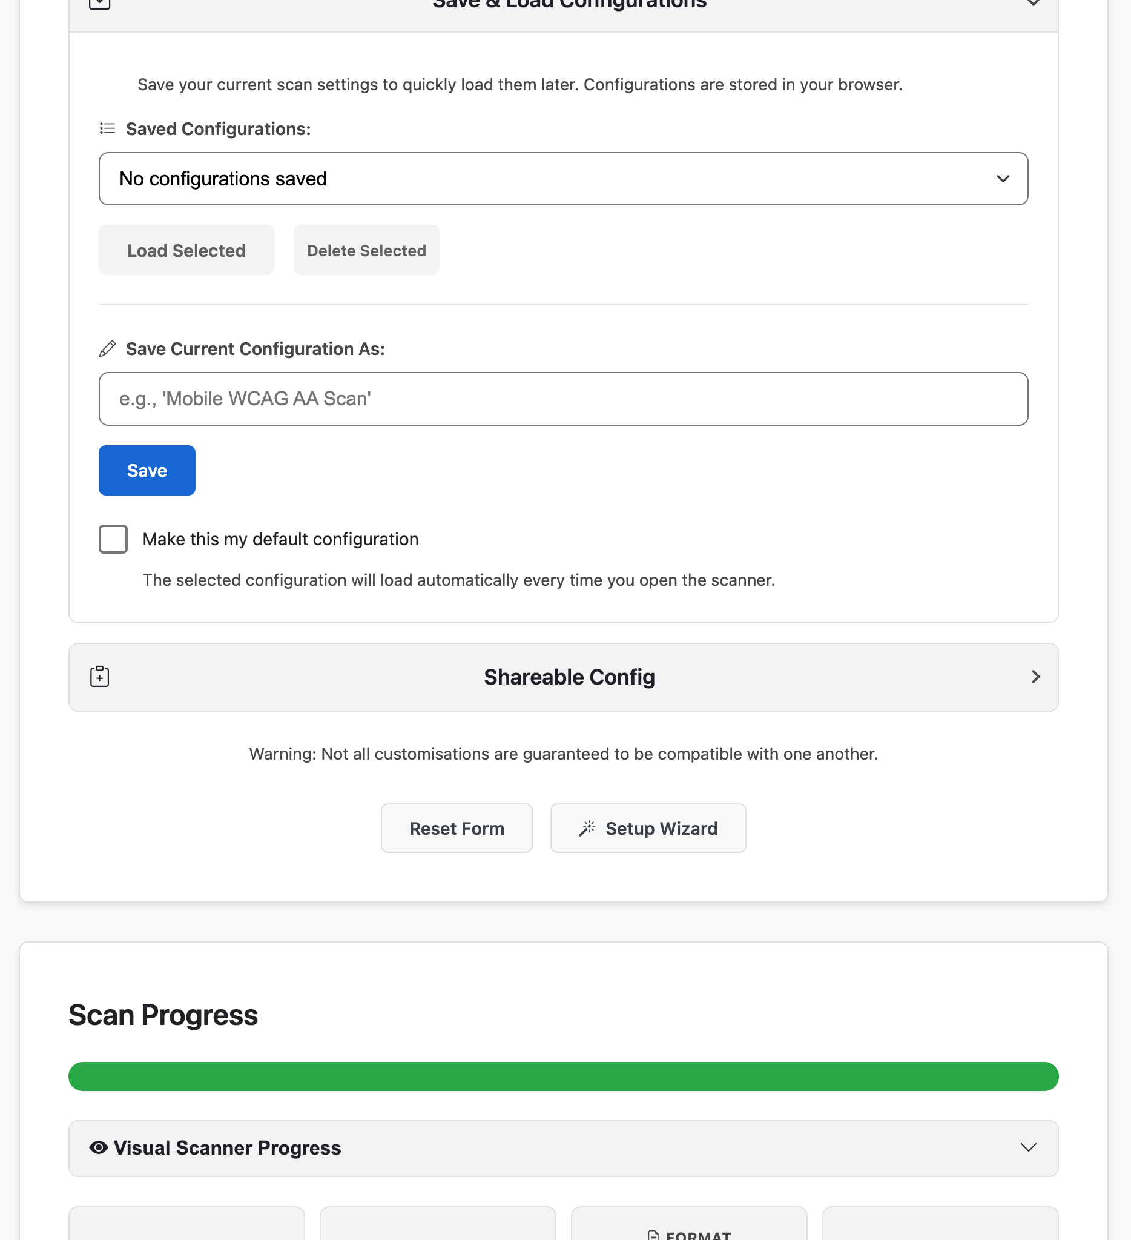
Task: Focus the configuration name text field
Action: point(563,399)
